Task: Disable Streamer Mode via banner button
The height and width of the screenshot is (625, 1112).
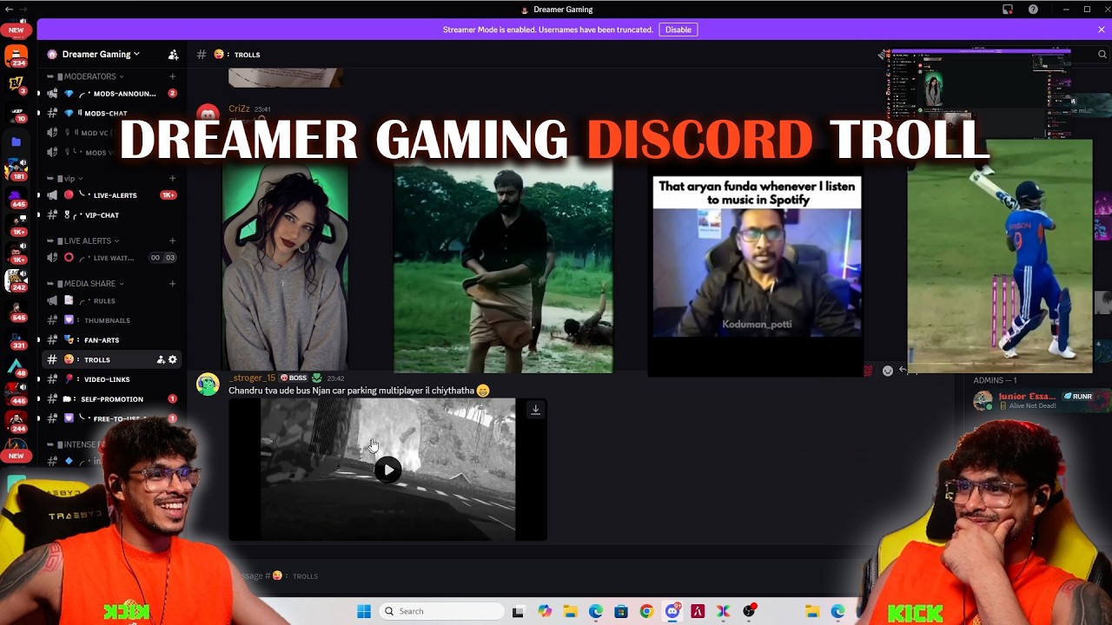Action: 678,30
